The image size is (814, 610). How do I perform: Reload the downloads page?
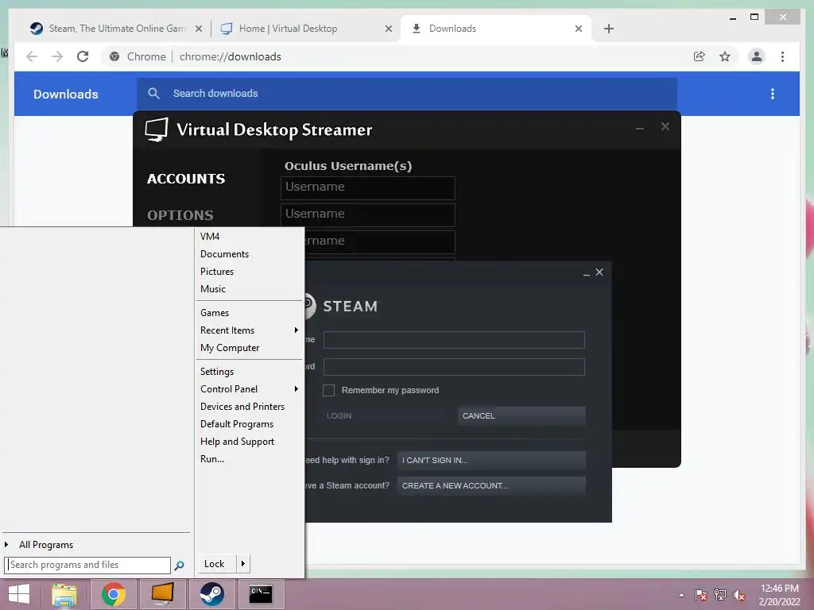83,56
